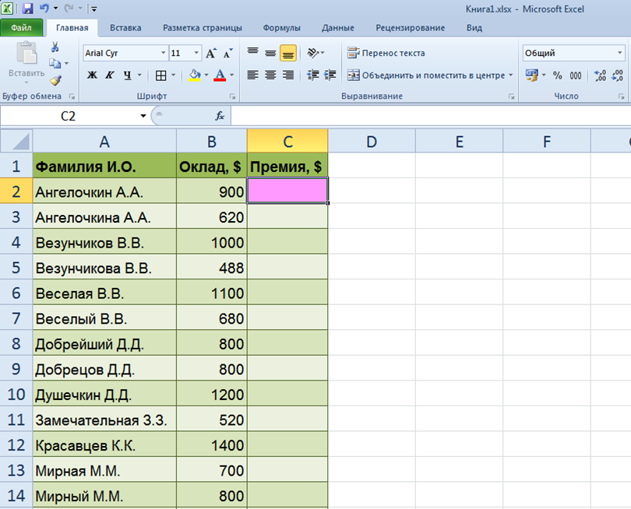
Task: Click the center horizontal alignment icon
Action: click(x=270, y=75)
